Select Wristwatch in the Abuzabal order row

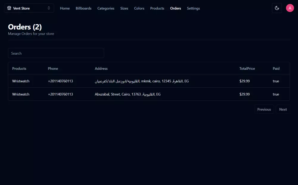pyautogui.click(x=21, y=94)
